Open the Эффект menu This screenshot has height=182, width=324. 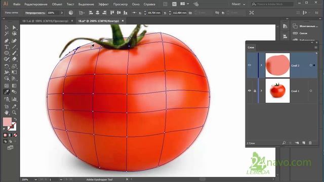pyautogui.click(x=103, y=4)
